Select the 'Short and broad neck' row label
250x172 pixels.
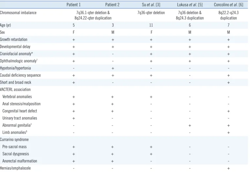click(15, 82)
